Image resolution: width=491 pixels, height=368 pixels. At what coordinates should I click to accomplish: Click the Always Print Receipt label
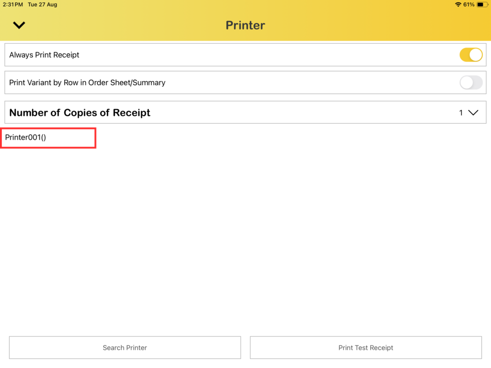(44, 55)
